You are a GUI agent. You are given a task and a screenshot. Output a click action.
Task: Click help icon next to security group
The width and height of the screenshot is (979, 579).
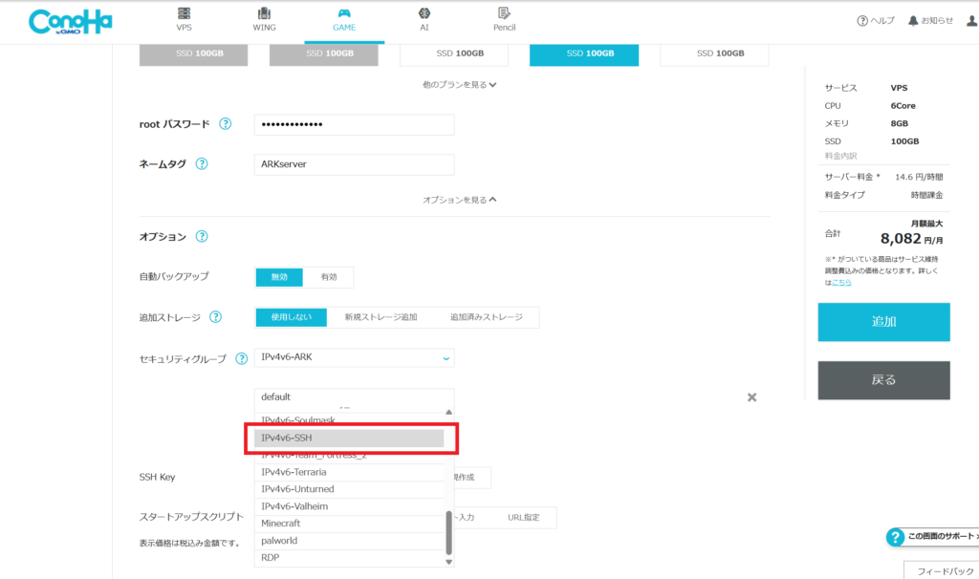(x=241, y=358)
